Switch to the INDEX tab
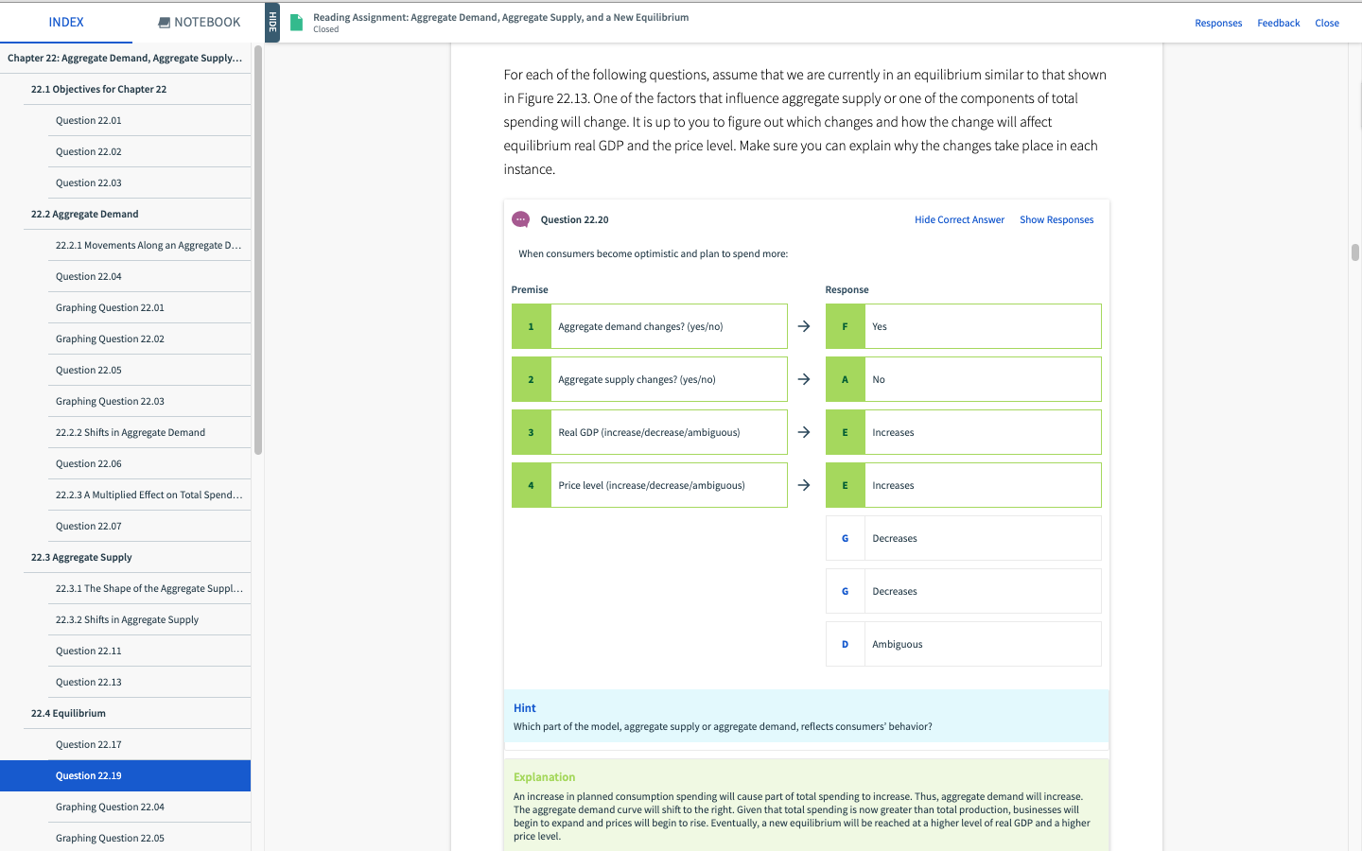This screenshot has width=1362, height=851. (x=66, y=22)
